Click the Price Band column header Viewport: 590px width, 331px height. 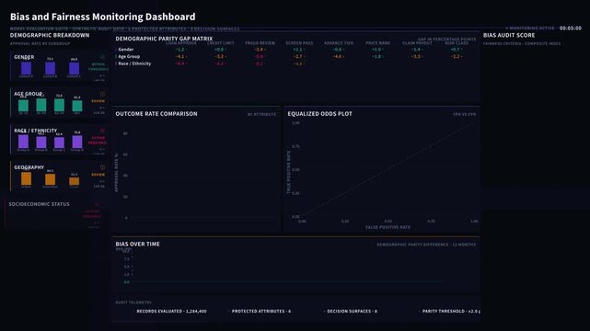[377, 43]
